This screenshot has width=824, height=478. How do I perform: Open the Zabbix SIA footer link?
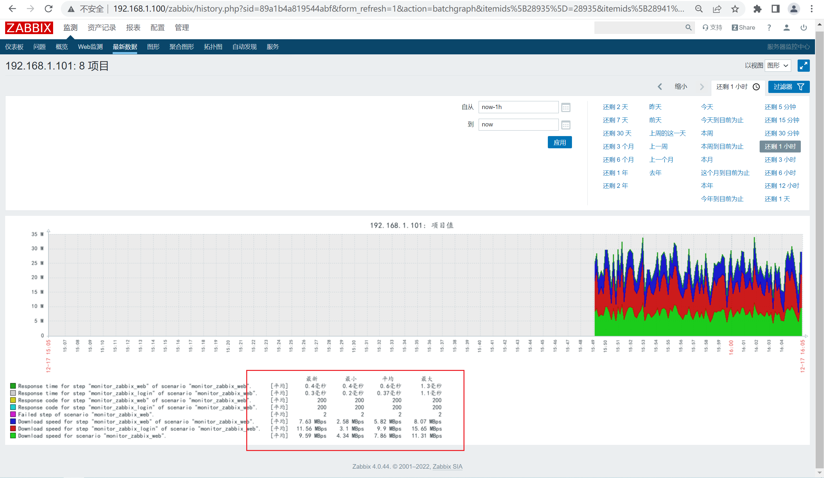pos(447,466)
